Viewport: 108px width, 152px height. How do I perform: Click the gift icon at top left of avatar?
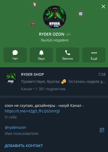[34, 4]
